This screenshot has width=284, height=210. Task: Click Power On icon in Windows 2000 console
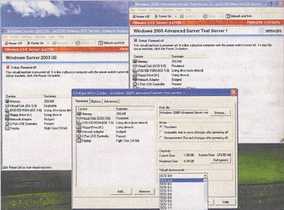click(156, 16)
